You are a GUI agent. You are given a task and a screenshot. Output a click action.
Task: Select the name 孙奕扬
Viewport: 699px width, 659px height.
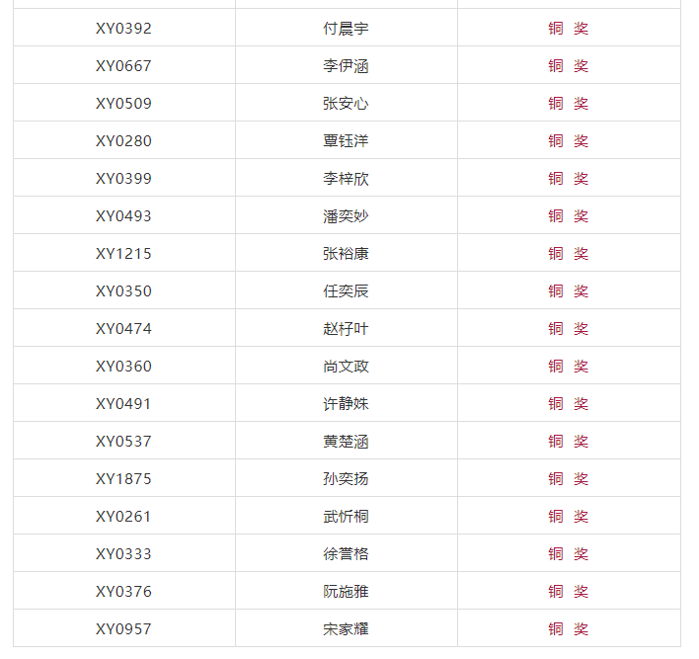346,479
